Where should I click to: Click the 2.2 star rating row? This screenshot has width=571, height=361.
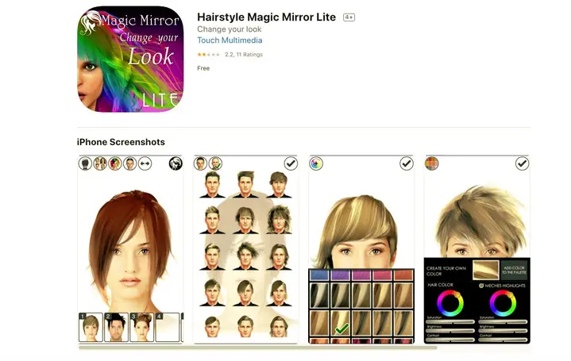tap(230, 55)
